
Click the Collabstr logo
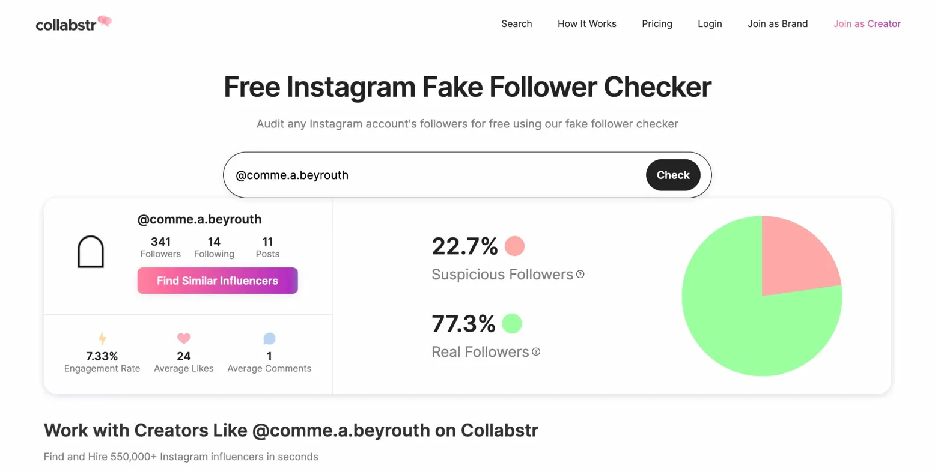coord(73,24)
